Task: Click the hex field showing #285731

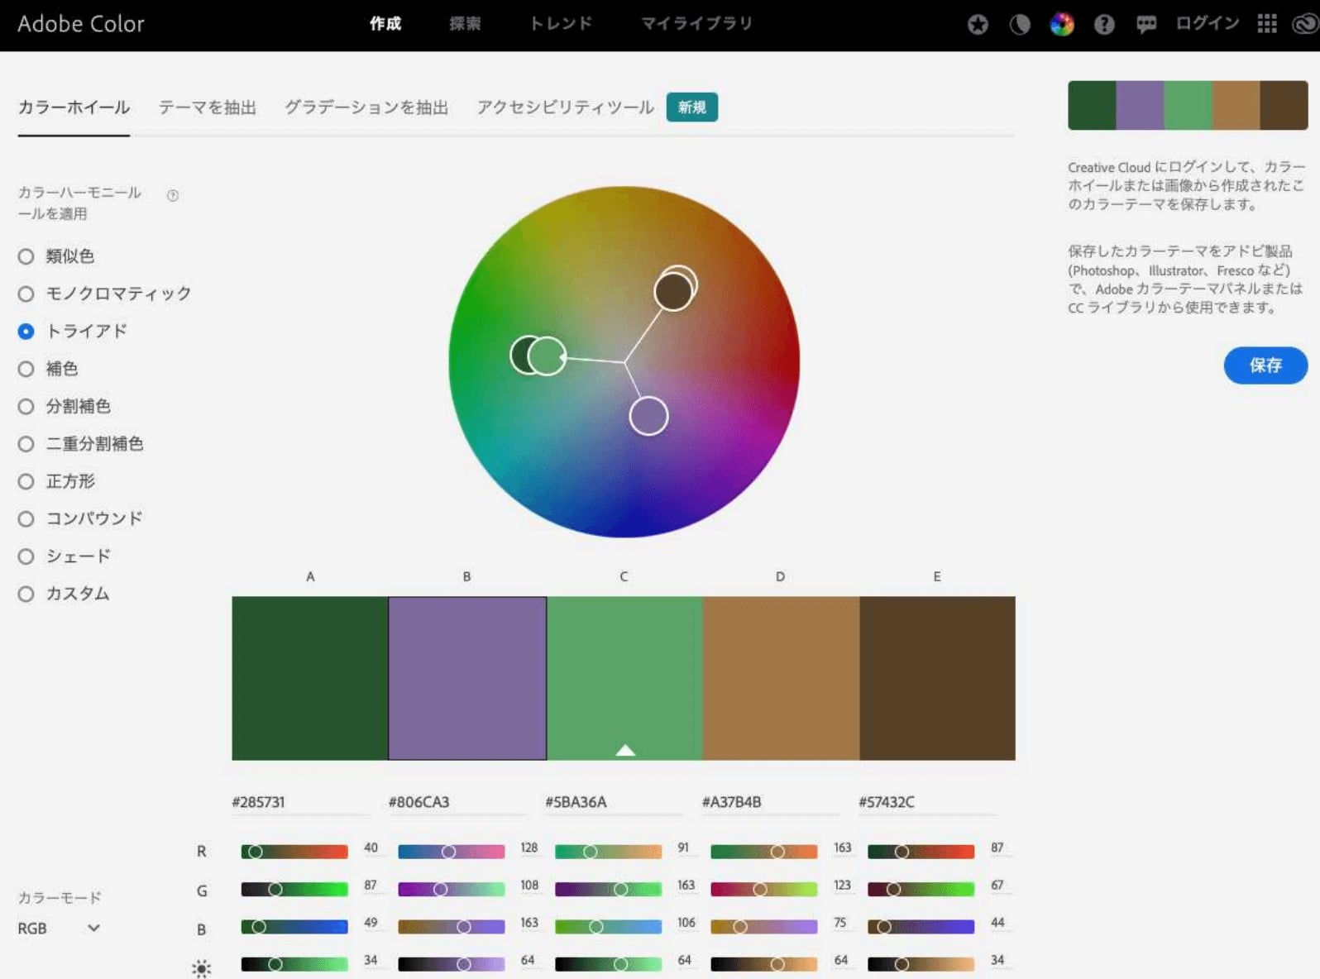Action: pyautogui.click(x=301, y=802)
